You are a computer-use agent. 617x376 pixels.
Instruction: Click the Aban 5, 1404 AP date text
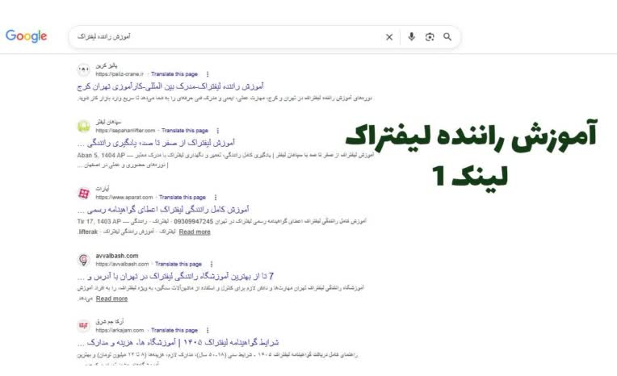101,156
